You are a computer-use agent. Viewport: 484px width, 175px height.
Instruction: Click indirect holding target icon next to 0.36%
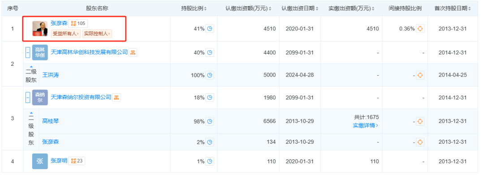click(x=420, y=29)
